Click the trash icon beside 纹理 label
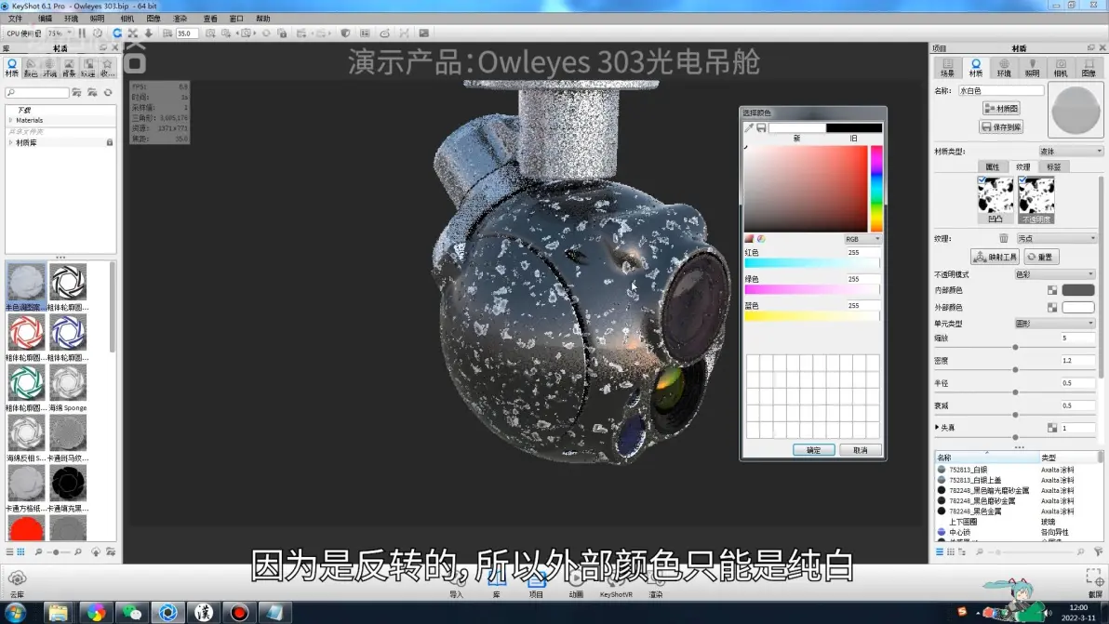This screenshot has width=1109, height=624. (1003, 239)
